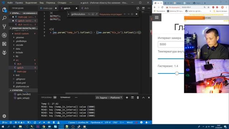
Task: Click the PlatformIO build checkmark in status bar
Action: pyautogui.click(x=40, y=123)
